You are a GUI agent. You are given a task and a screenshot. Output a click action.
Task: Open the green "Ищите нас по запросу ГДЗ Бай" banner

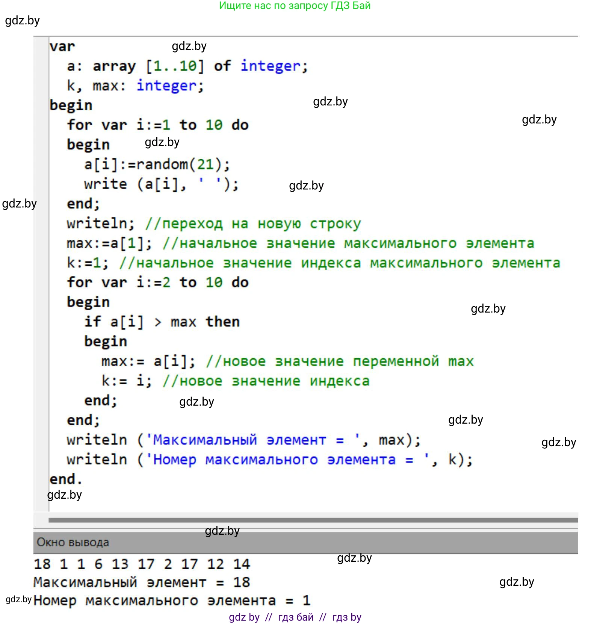(x=295, y=6)
